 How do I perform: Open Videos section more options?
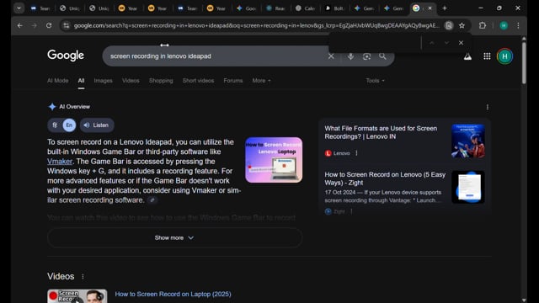[x=83, y=277]
